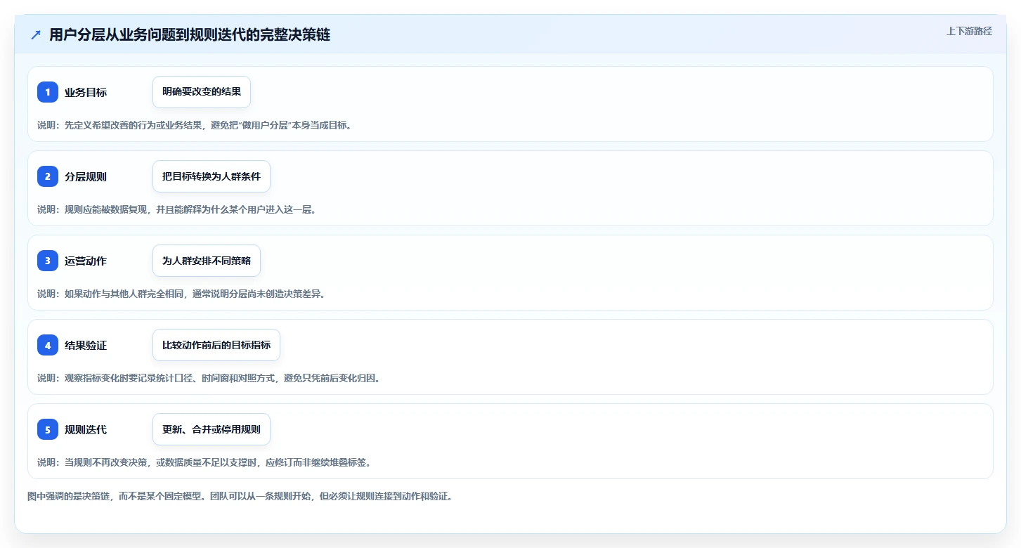Click the description starting 当规则不再改变决策
The height and width of the screenshot is (548, 1021).
pos(204,462)
